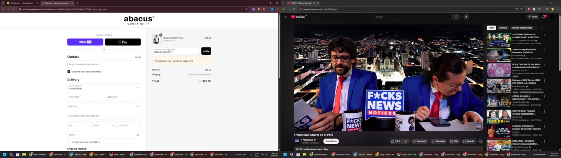Open Microsoft Store from left taskbar
The width and height of the screenshot is (561, 158).
(18, 154)
